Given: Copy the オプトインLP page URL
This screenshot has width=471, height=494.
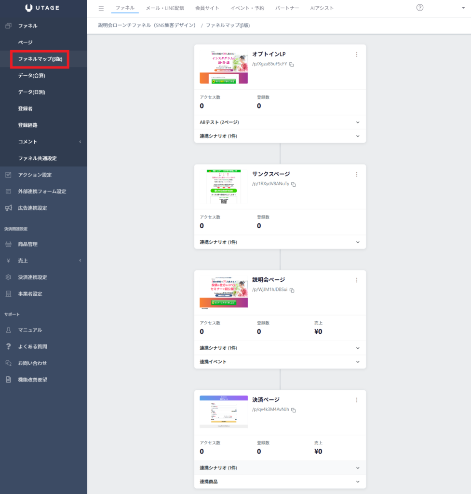Looking at the screenshot, I should tap(292, 64).
